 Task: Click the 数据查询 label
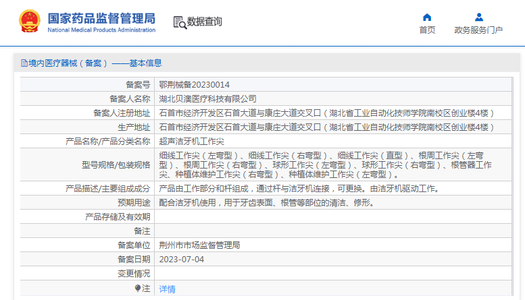point(204,22)
